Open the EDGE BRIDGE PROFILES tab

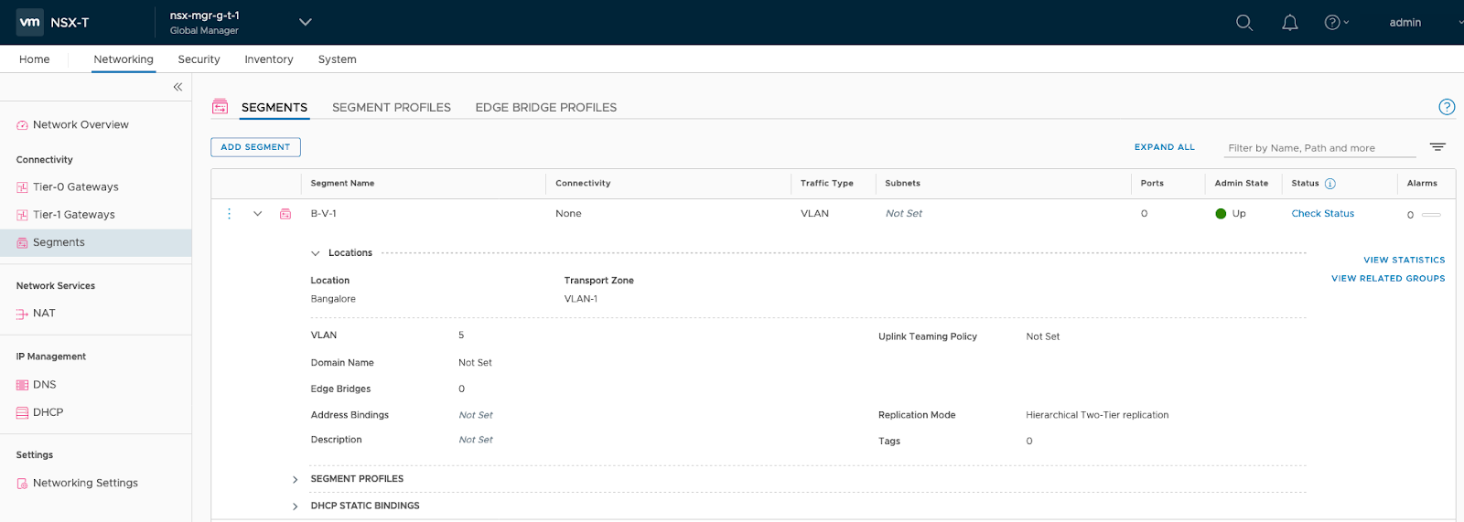coord(545,108)
